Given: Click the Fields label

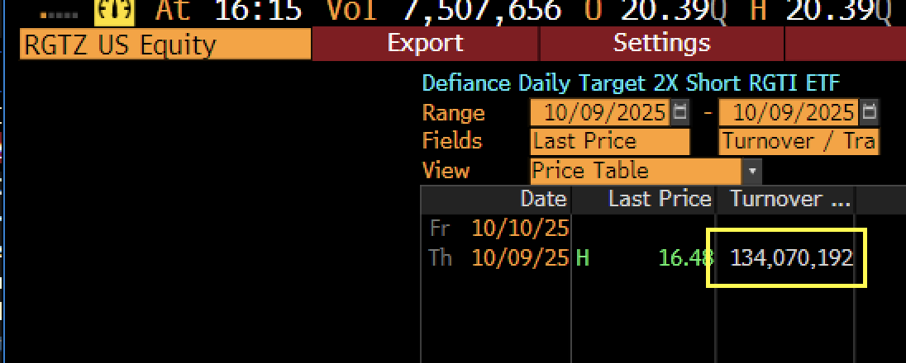Looking at the screenshot, I should pyautogui.click(x=452, y=141).
